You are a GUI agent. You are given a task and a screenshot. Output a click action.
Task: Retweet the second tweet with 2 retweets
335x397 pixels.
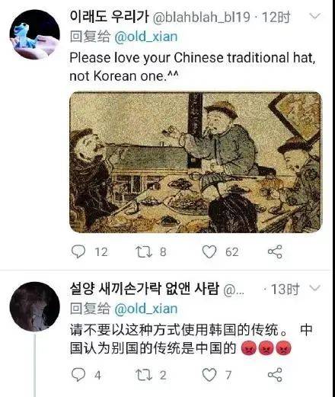[144, 375]
